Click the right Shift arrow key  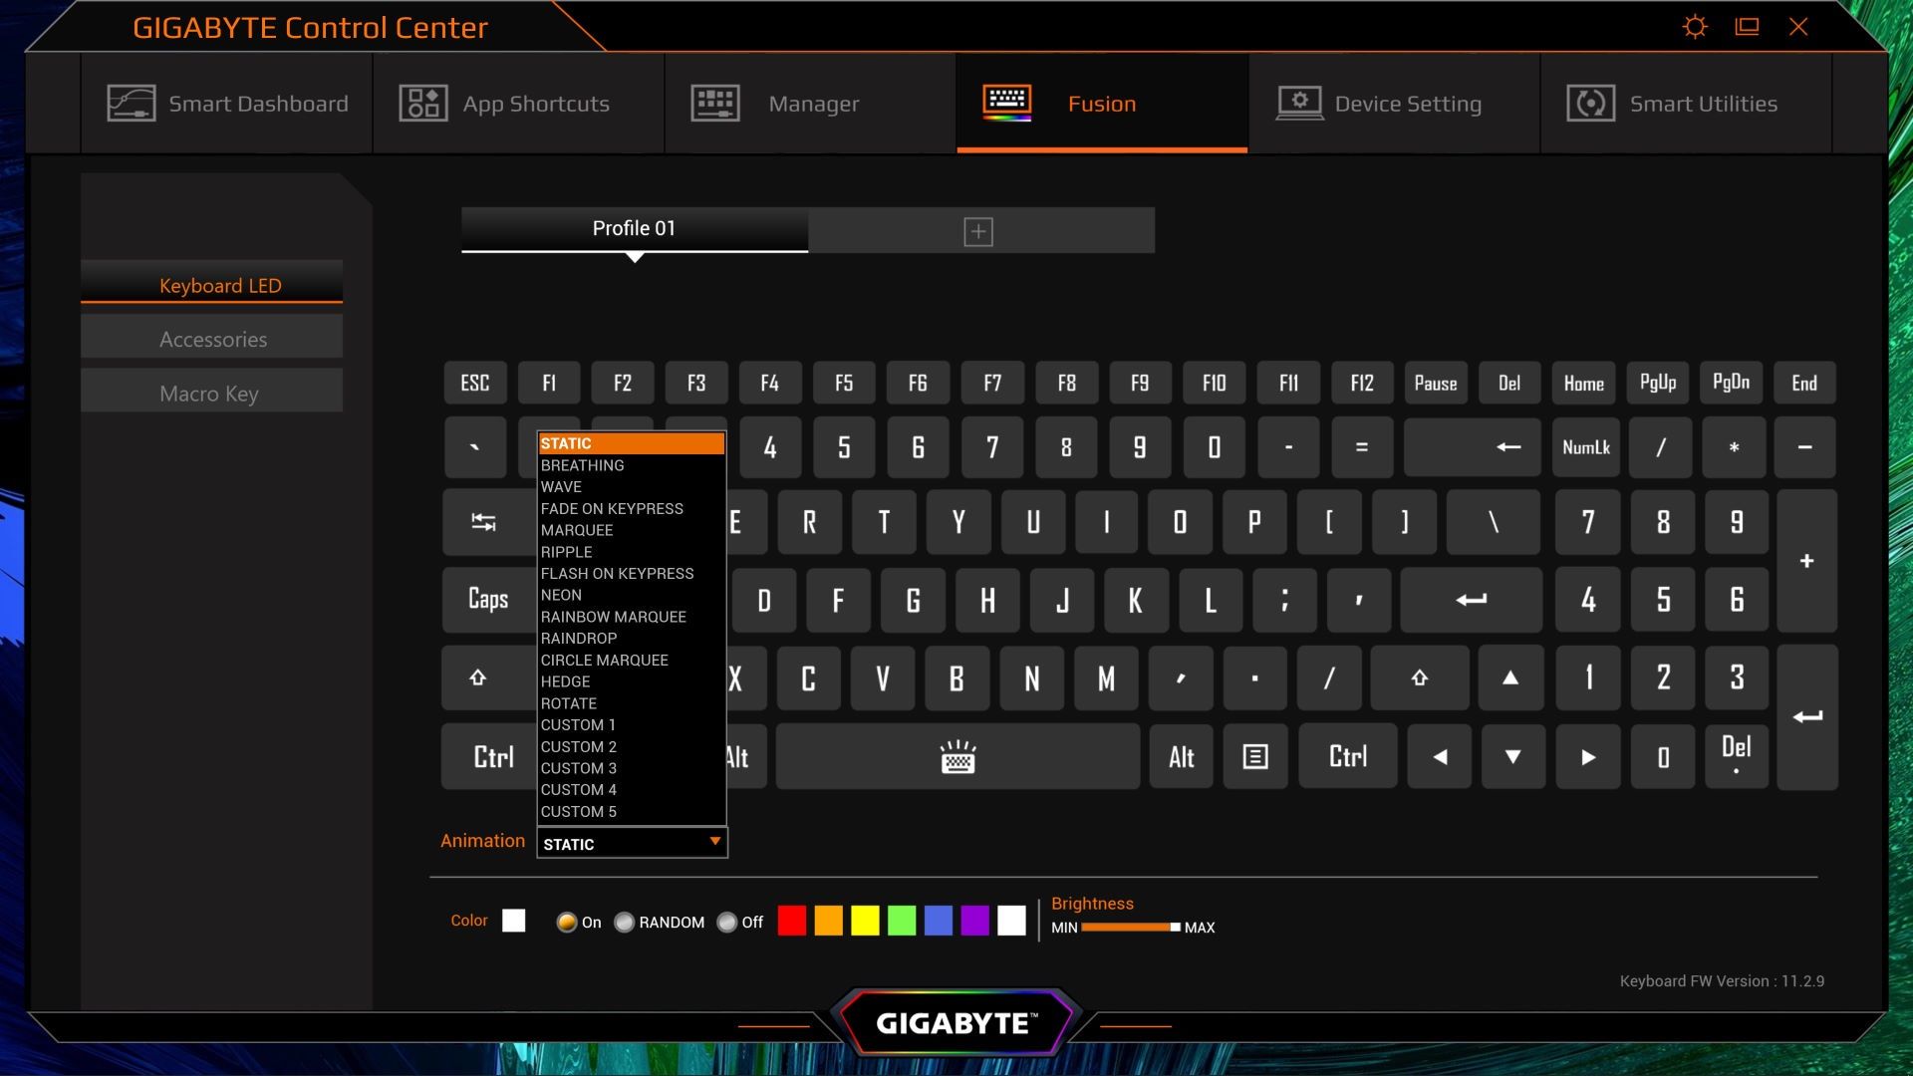1420,678
